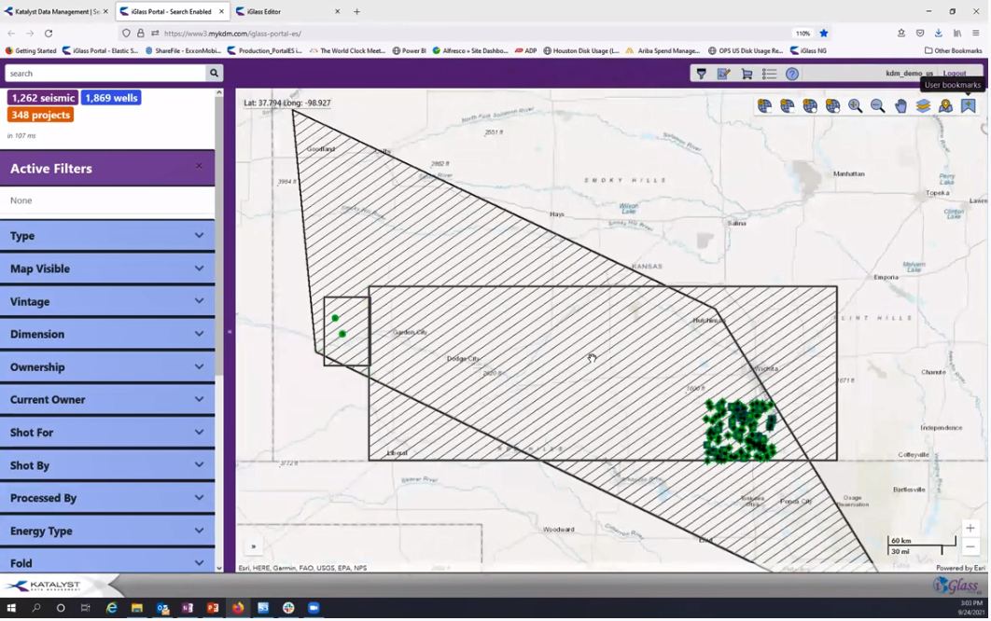Open the User bookmarks icon
991x621 pixels.
click(968, 105)
